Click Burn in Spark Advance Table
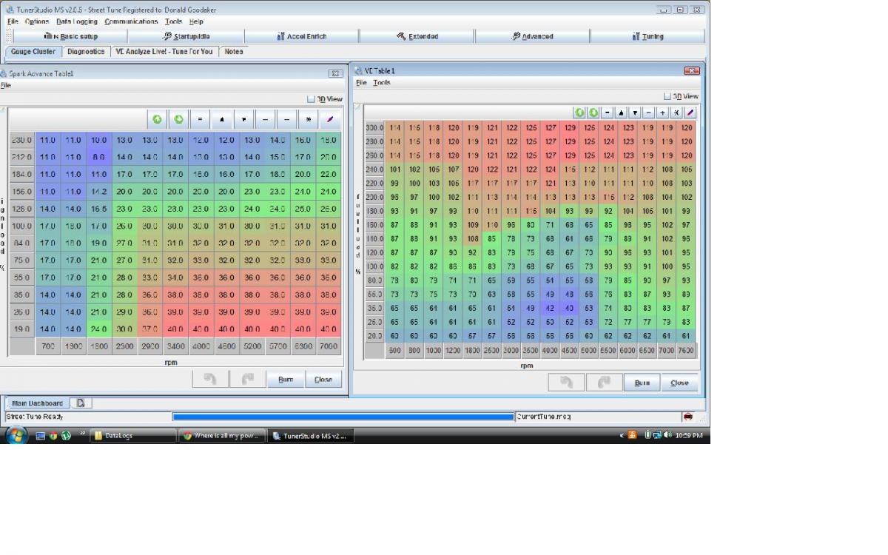Viewport: 888px width, 555px height. [286, 379]
